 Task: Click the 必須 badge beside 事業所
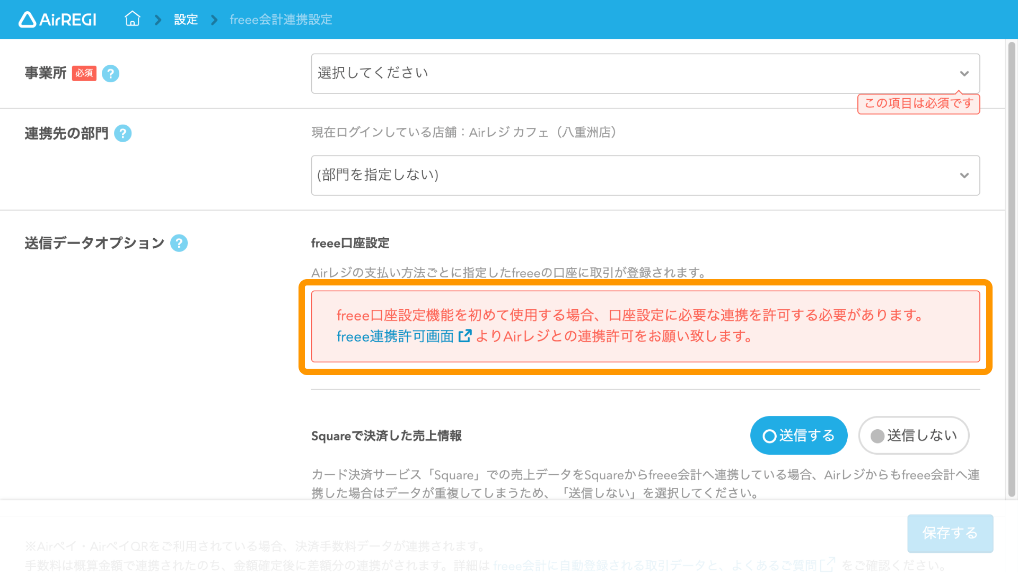[84, 73]
